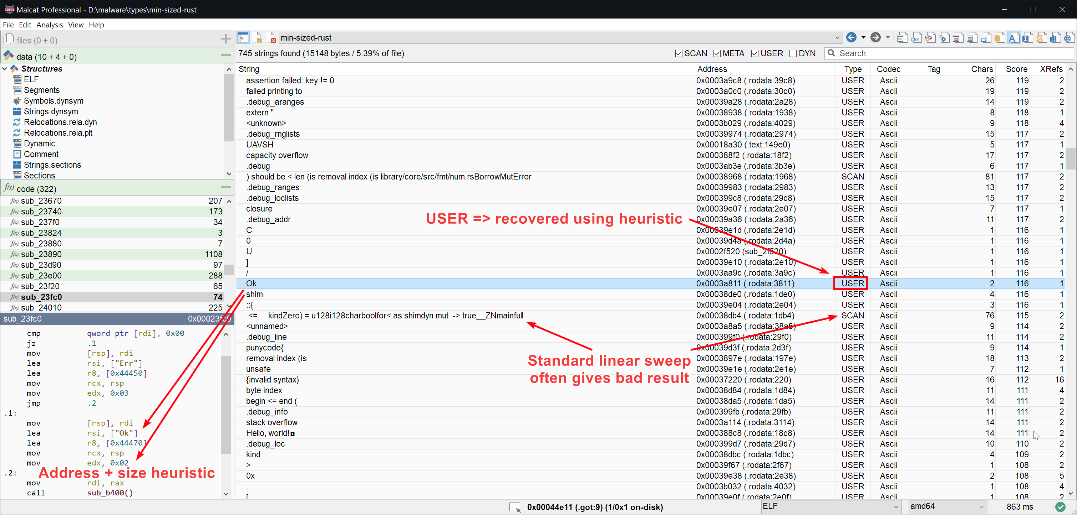Collapse the code panel section

pos(226,187)
